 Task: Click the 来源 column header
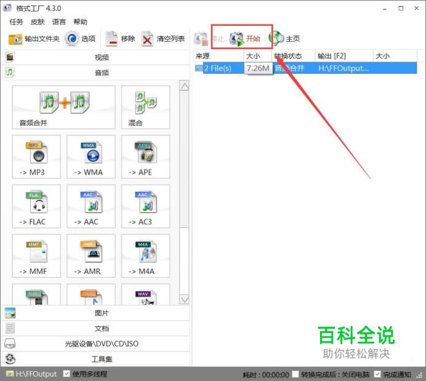coord(219,56)
